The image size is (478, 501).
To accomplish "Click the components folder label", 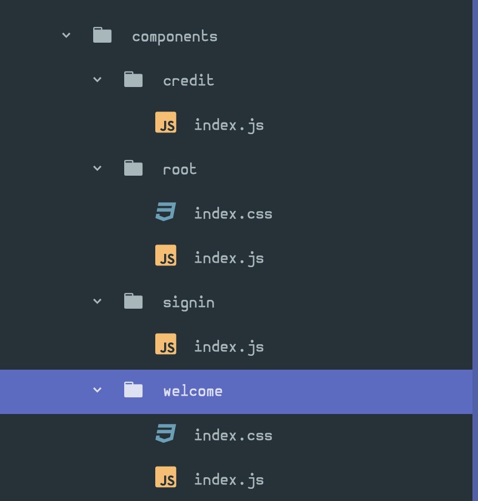I will coord(175,37).
